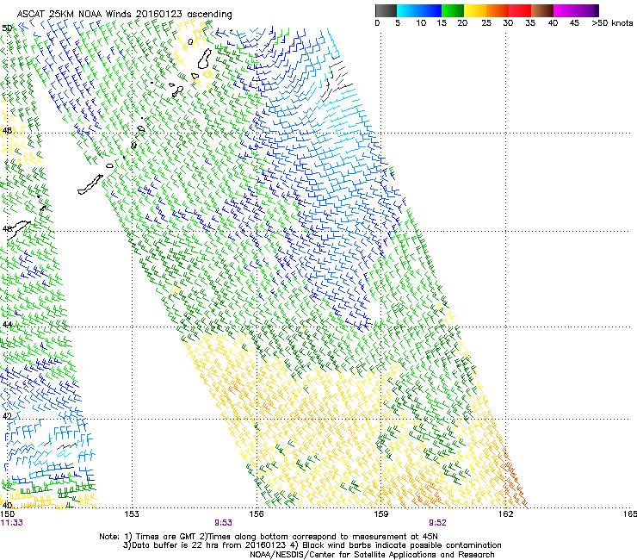Click the purple time stamp '11:33'
Screen dimensions: 637x560
click(x=12, y=523)
